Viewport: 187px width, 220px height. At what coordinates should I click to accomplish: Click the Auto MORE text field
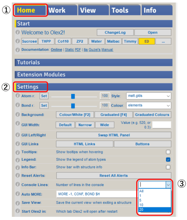[97, 194]
